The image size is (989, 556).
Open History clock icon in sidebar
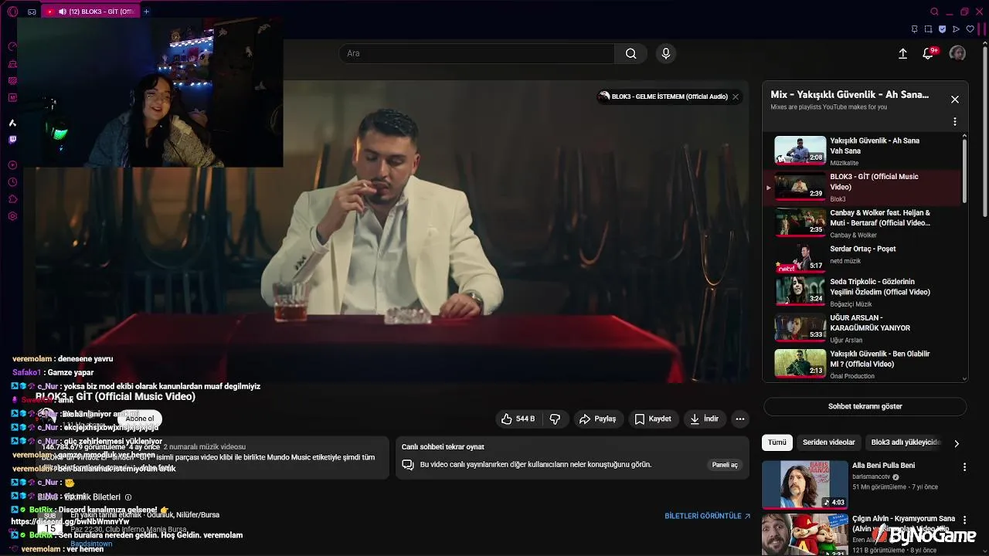pyautogui.click(x=12, y=182)
